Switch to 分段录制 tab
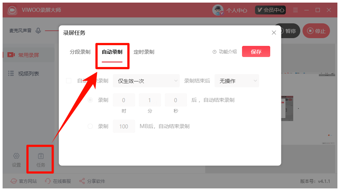This screenshot has height=191, width=340. click(x=80, y=52)
